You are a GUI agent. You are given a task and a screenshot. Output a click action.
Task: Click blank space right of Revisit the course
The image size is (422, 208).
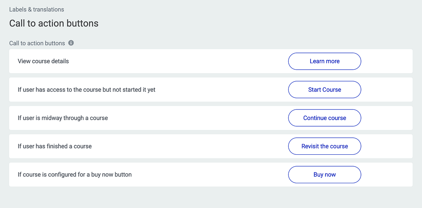click(x=387, y=146)
